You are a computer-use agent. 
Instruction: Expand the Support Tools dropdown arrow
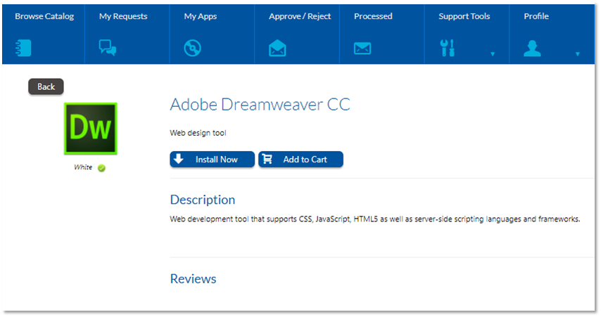tap(493, 53)
